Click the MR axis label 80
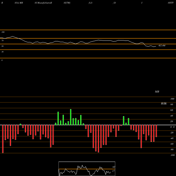The width and height of the screenshot is (176, 176). (x=172, y=105)
